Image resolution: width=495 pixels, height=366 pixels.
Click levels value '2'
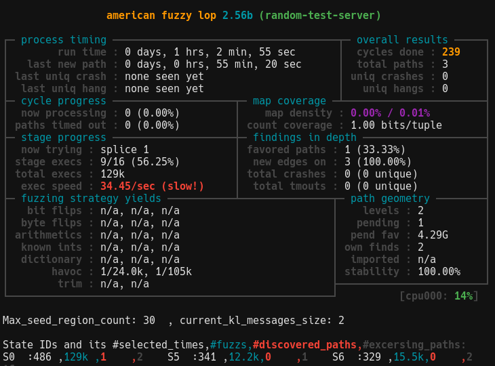(420, 210)
